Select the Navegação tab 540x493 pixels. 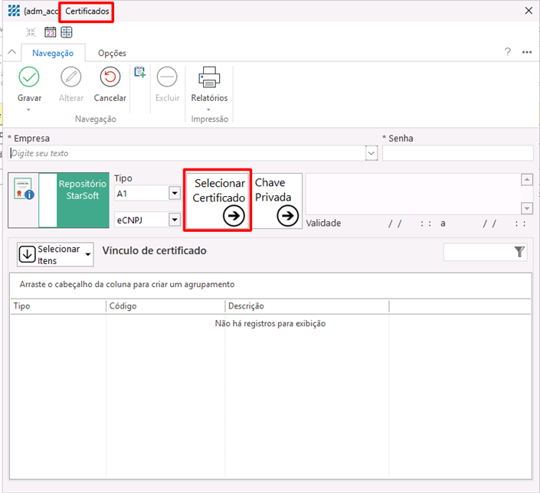[53, 53]
